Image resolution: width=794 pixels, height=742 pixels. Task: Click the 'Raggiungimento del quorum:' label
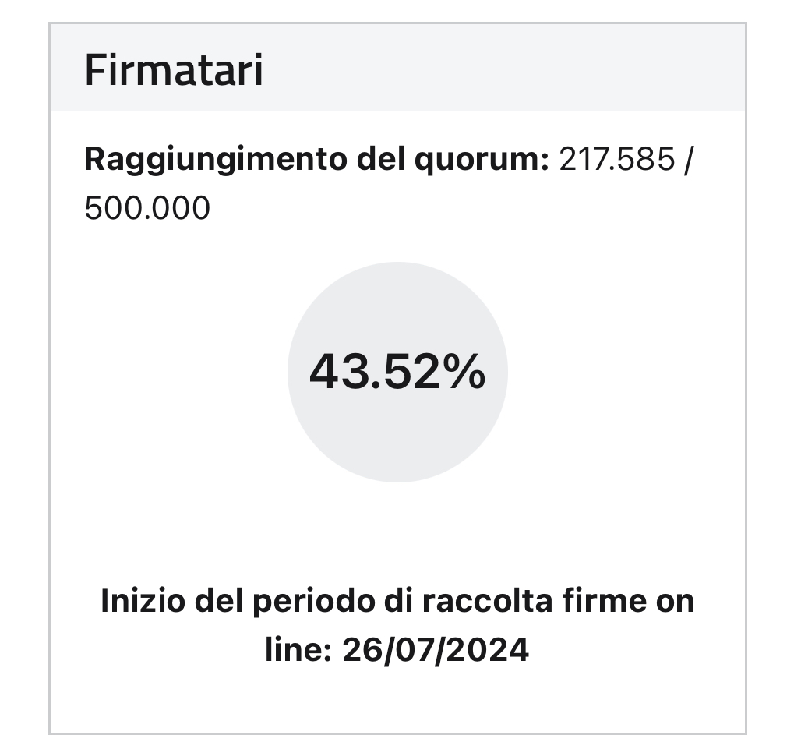click(x=316, y=159)
